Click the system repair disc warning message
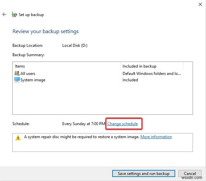206x181 pixels. (x=82, y=137)
